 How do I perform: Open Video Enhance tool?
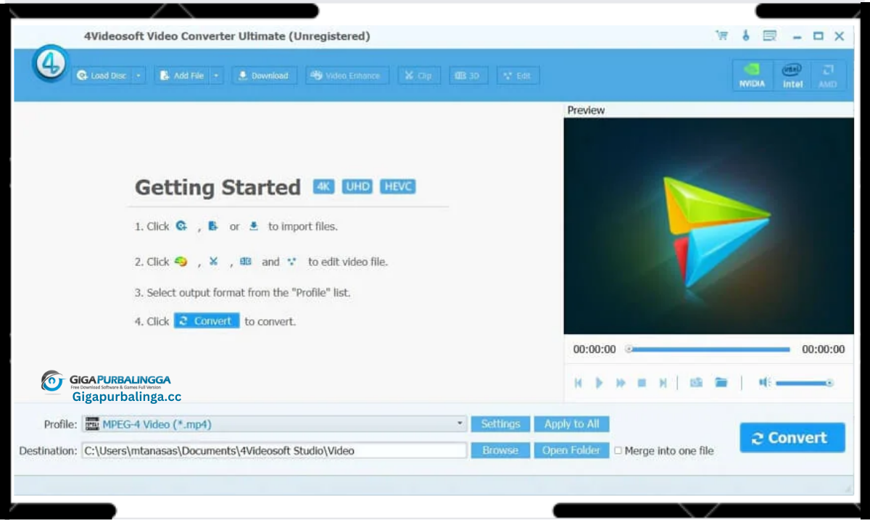347,75
